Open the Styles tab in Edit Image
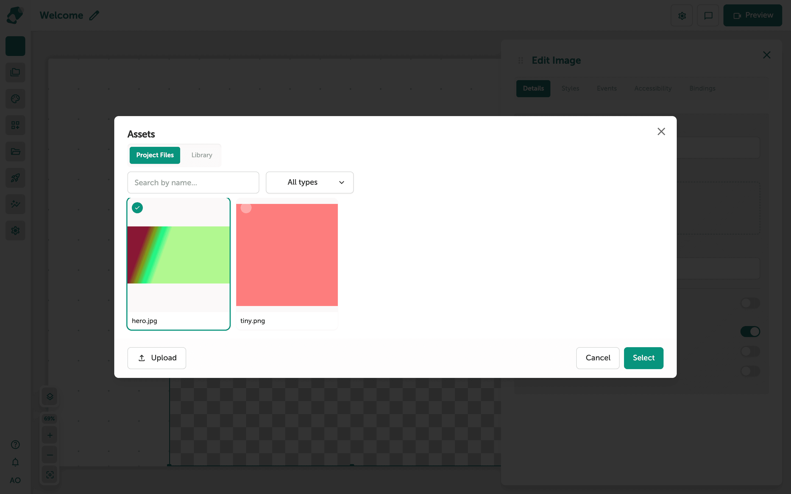791x494 pixels. pyautogui.click(x=570, y=89)
